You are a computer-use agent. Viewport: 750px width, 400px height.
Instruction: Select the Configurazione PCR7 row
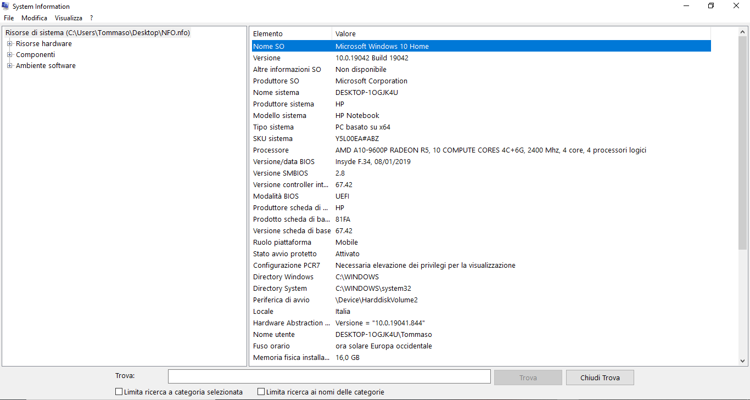pos(482,265)
